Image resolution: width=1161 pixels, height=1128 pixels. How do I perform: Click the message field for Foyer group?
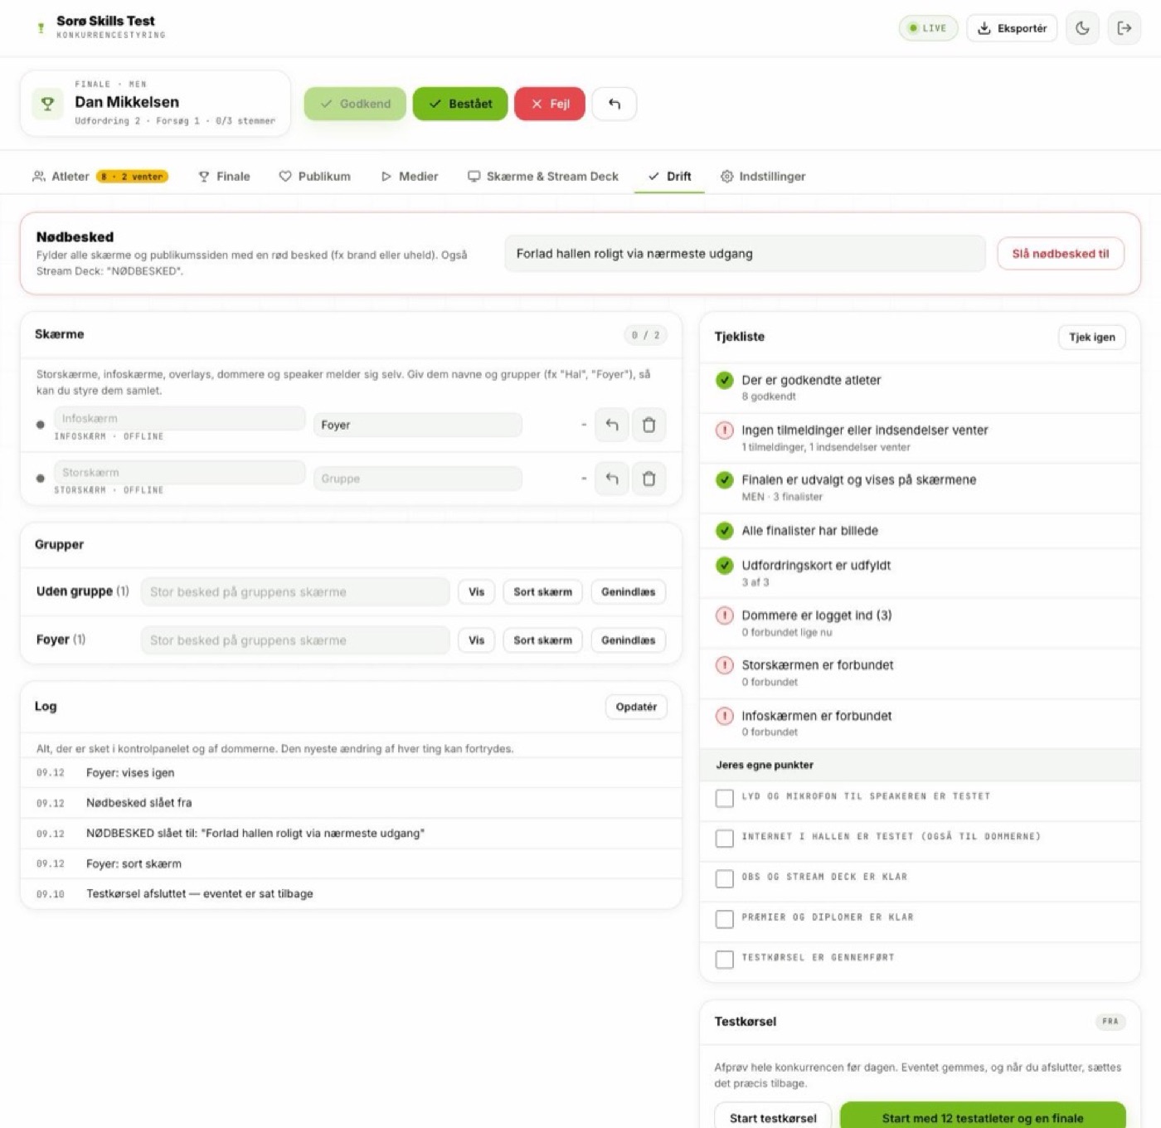tap(295, 640)
